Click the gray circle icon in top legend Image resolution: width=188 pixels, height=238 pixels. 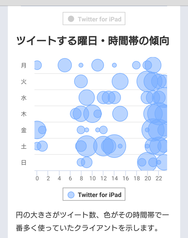pos(71,19)
